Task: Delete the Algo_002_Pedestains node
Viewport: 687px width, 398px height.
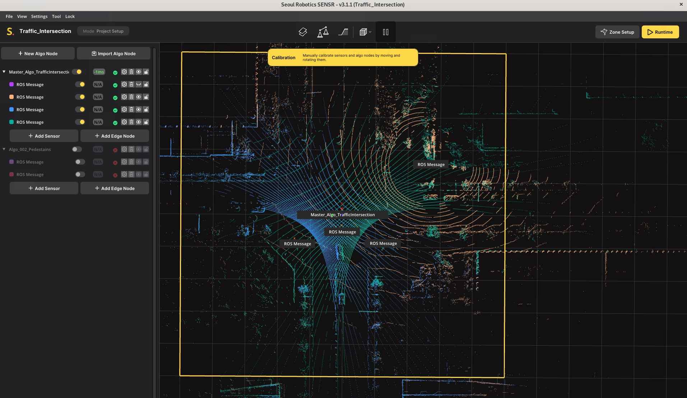Action: click(131, 149)
